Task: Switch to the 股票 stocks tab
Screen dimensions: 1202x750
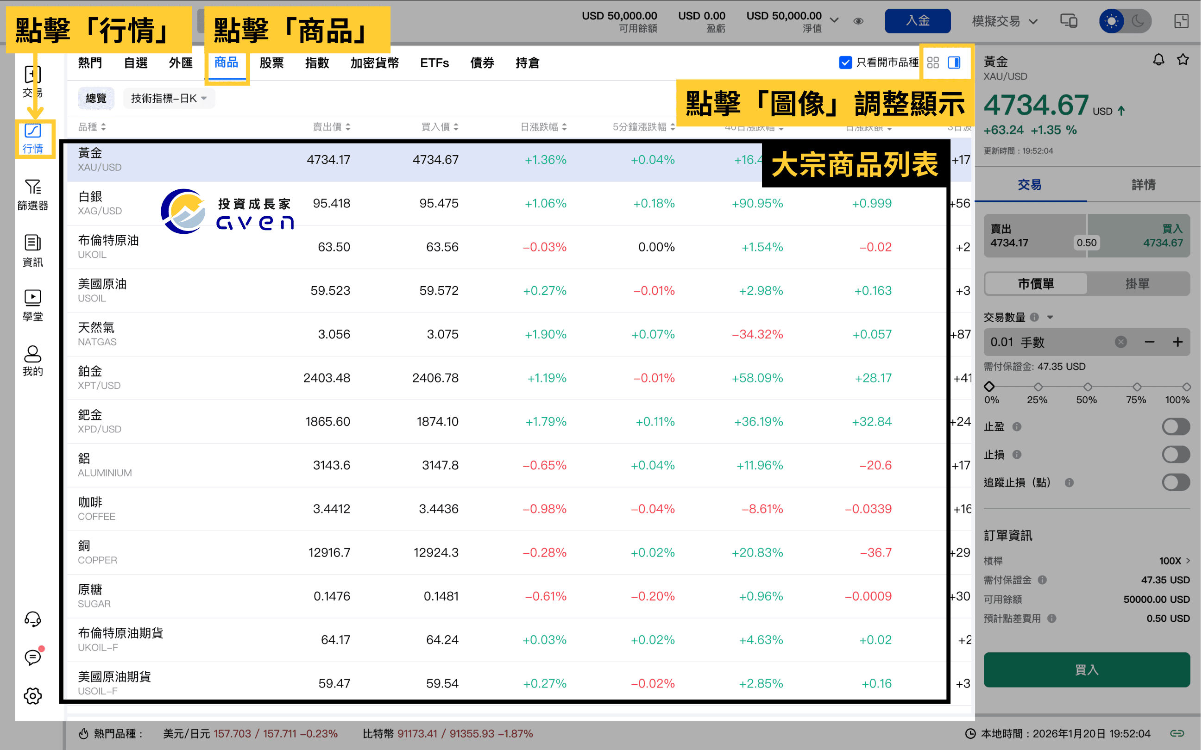Action: pyautogui.click(x=271, y=62)
